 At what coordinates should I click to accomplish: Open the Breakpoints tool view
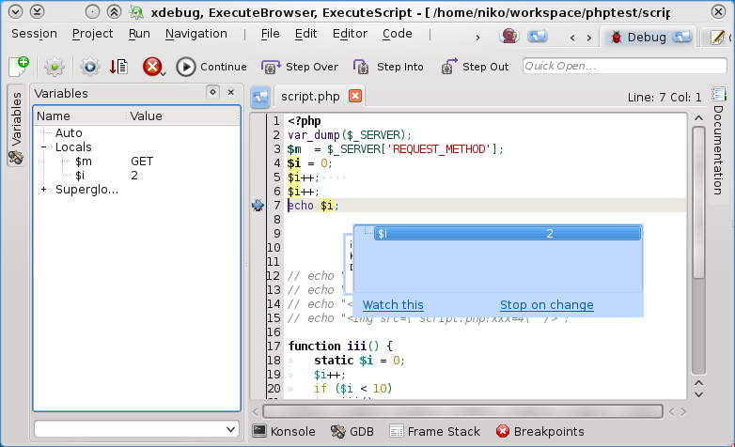[x=540, y=431]
